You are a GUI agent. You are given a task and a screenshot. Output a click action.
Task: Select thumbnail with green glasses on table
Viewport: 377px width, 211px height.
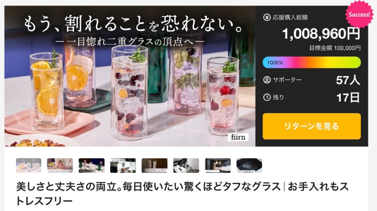point(91,165)
